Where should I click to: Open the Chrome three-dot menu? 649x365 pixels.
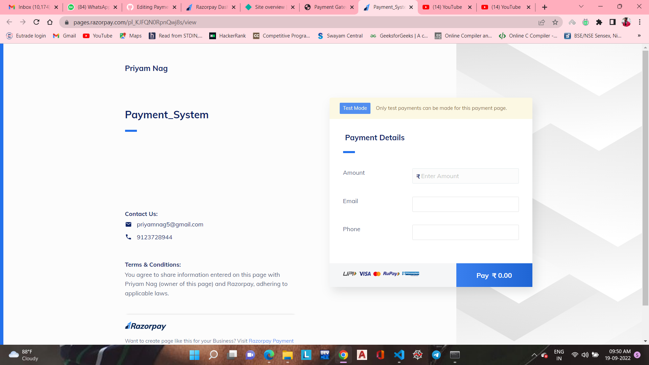coord(640,22)
